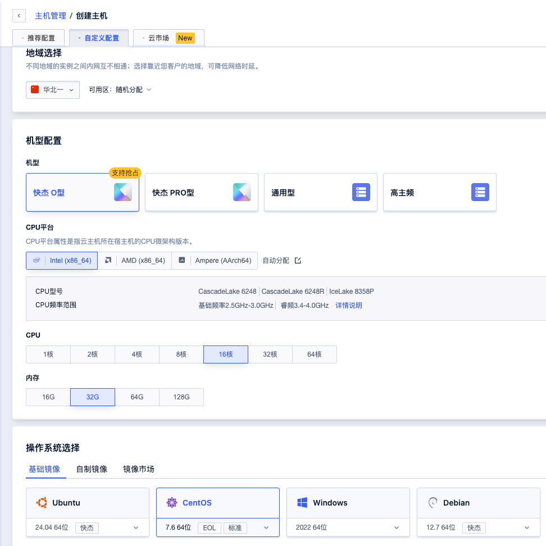Viewport: 546px width, 546px height.
Task: Click the external link icon beside 自动分配
Action: [298, 261]
